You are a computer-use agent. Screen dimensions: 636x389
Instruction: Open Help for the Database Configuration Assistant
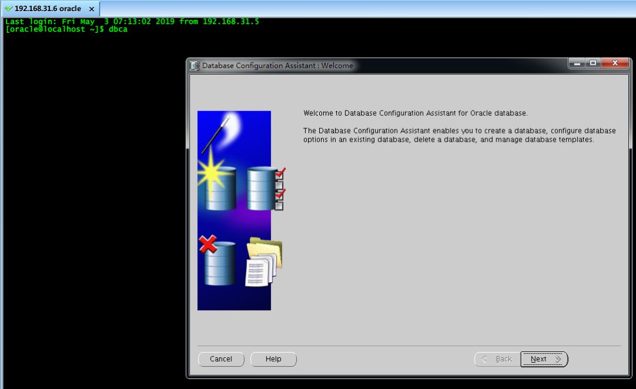273,359
